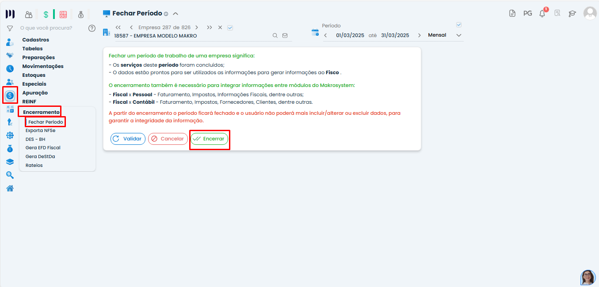Open the people group sidebar icon

[10, 82]
